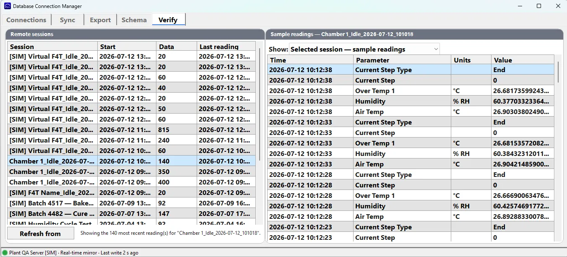This screenshot has height=257, width=567.
Task: Click the Value column header
Action: [523, 60]
